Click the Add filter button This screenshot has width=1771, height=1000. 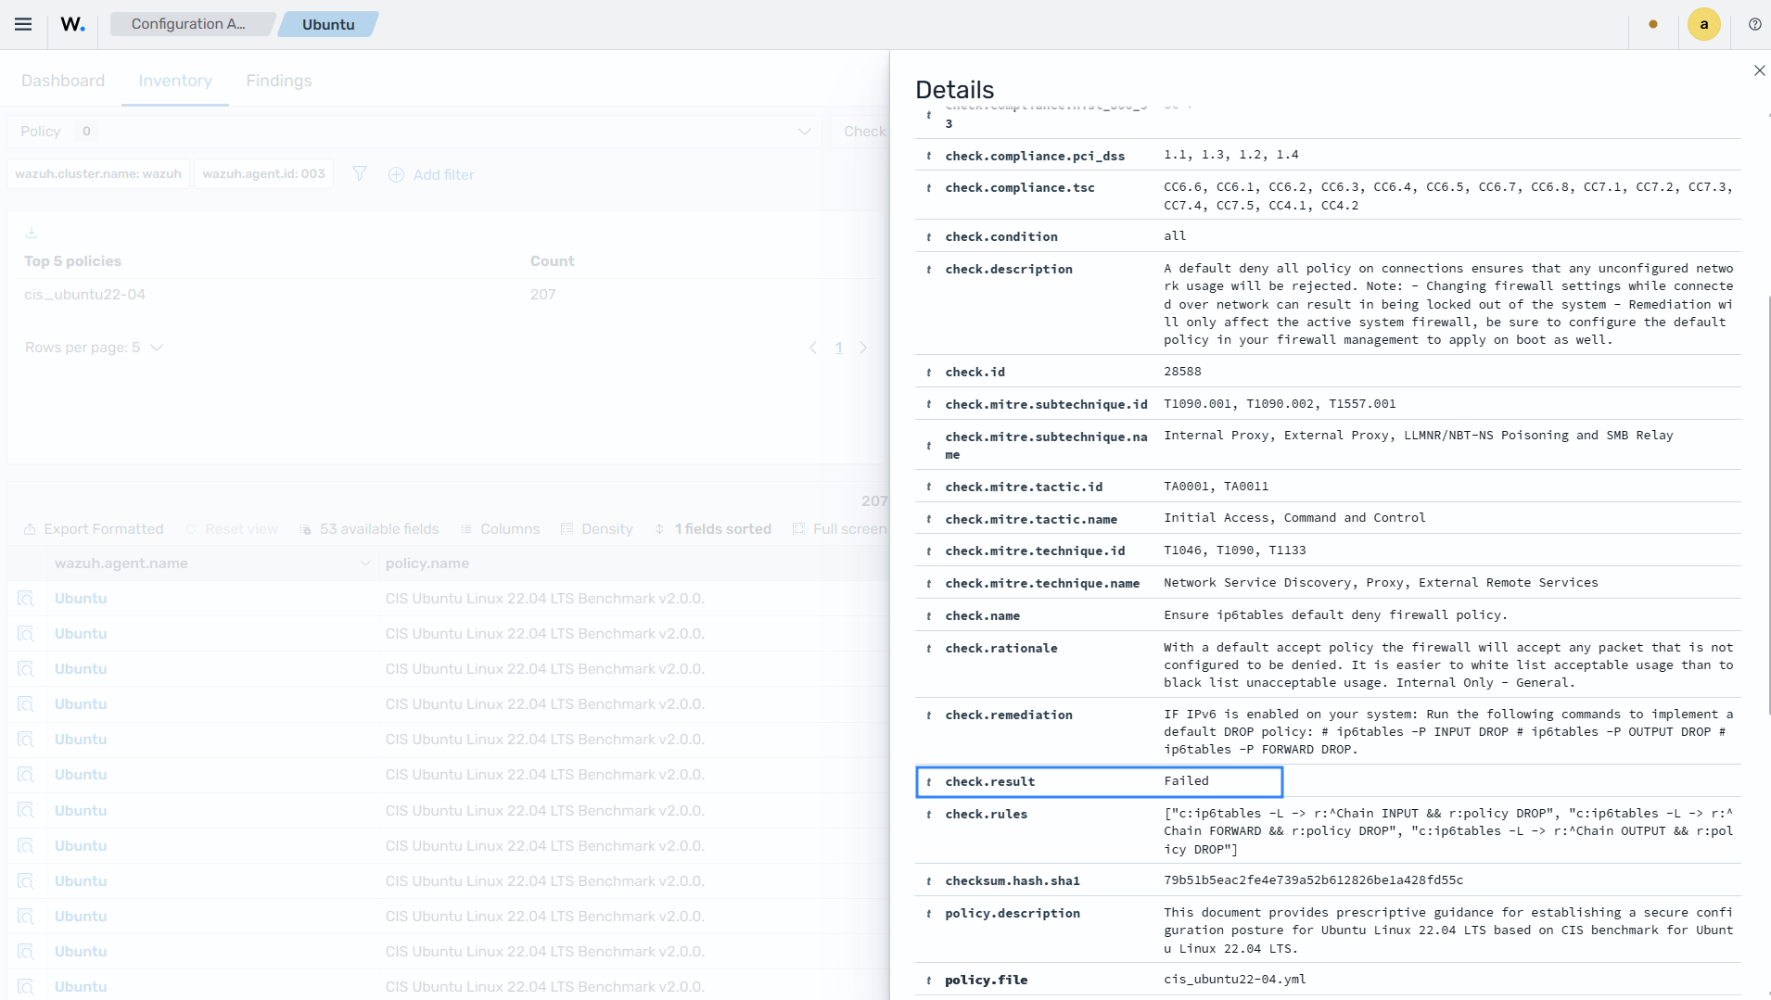point(431,174)
